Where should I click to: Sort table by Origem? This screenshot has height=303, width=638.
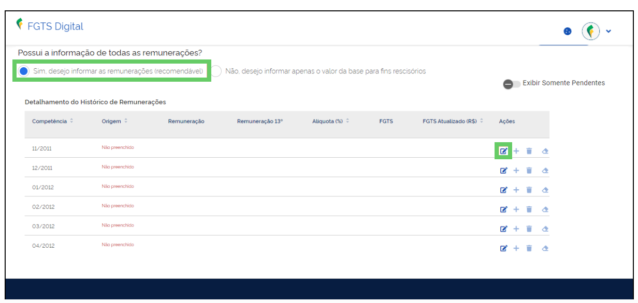coord(126,121)
